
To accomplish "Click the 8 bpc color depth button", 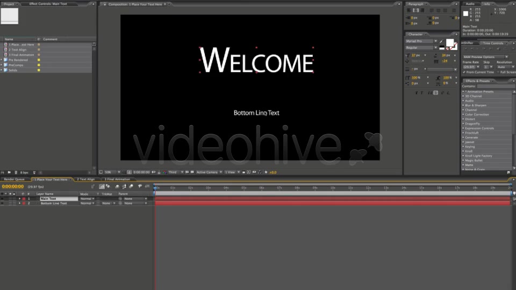I will point(24,172).
